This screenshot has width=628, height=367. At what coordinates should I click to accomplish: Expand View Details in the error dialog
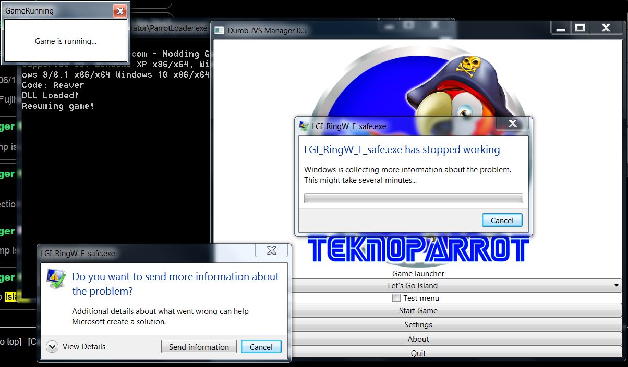click(76, 347)
